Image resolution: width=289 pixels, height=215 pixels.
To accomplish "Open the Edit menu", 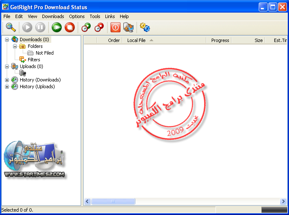I will pos(19,16).
